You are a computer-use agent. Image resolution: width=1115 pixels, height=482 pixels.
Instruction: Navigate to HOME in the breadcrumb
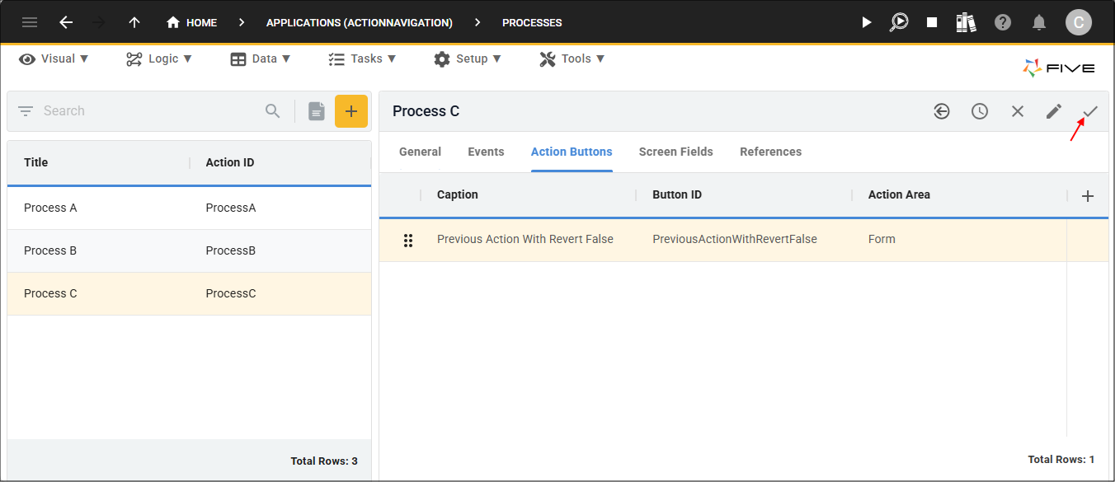tap(192, 22)
